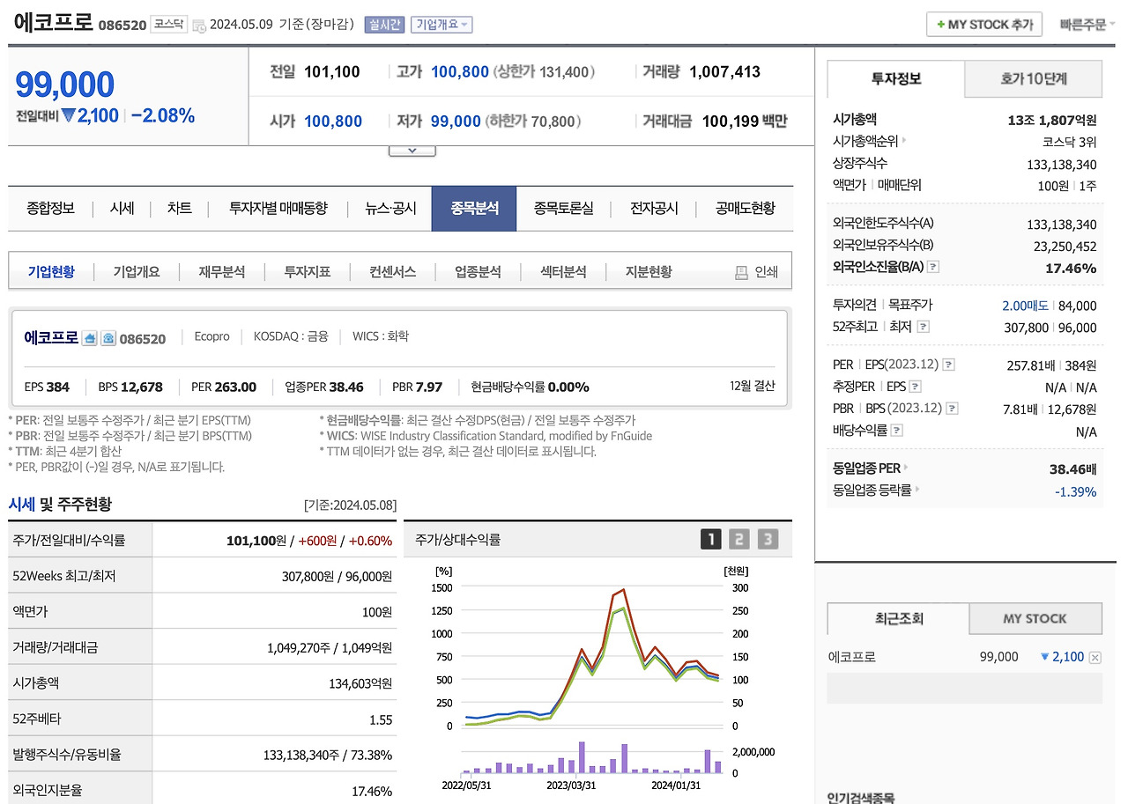Select the 재무분석 sub-tab
Viewport: 1128px width, 804px height.
click(x=222, y=272)
